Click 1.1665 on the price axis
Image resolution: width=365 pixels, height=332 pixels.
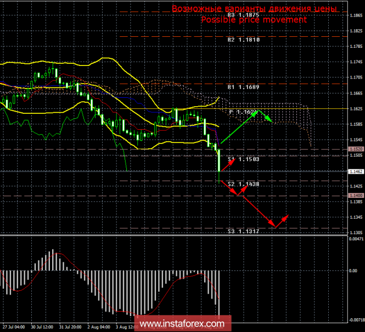click(356, 93)
